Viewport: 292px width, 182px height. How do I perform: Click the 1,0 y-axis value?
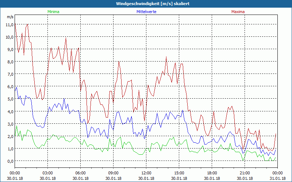pos(11,149)
